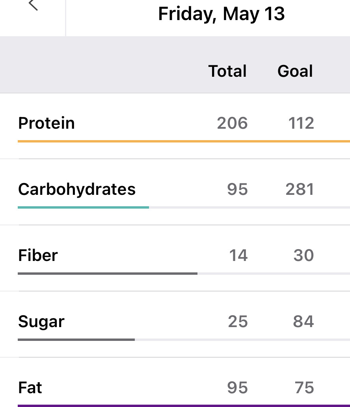Tap the back chevron arrow
Screen dimensions: 350x407
[x=33, y=5]
